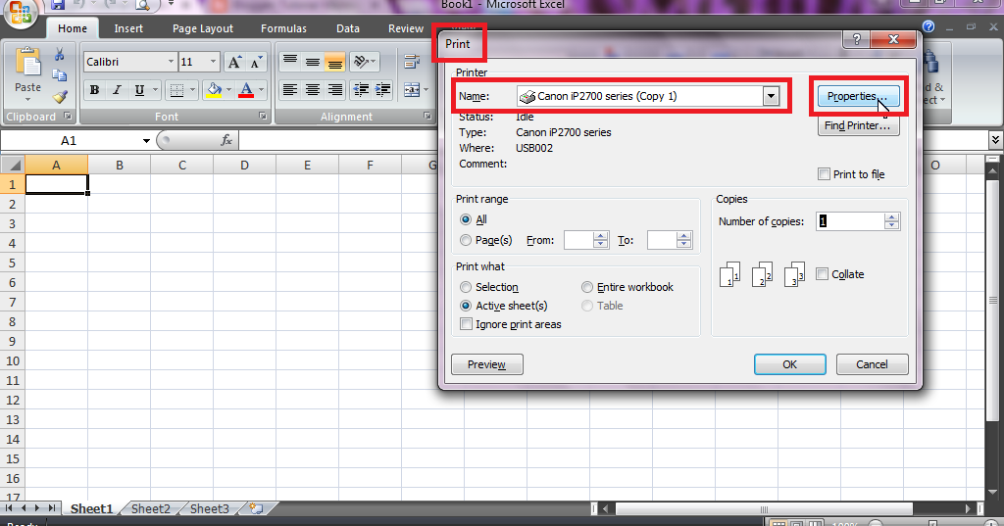Click Cancel in Print dialog
1004x526 pixels.
point(872,364)
